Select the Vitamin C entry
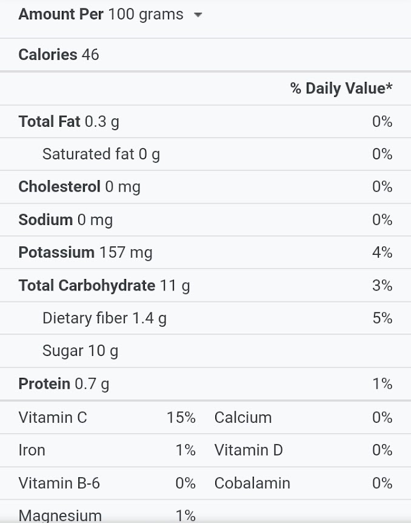Viewport: 411px width, 524px height. [53, 417]
